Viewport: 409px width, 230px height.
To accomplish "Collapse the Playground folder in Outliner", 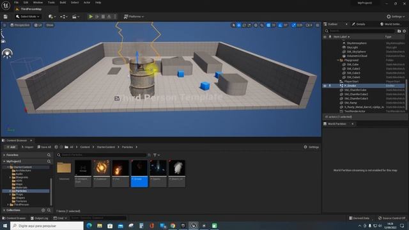I will pos(338,60).
